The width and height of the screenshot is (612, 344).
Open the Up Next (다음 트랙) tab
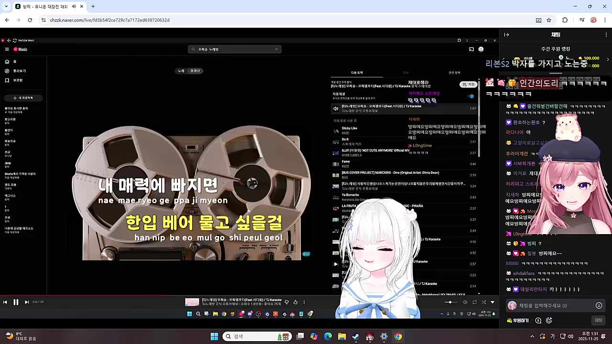[x=357, y=73]
